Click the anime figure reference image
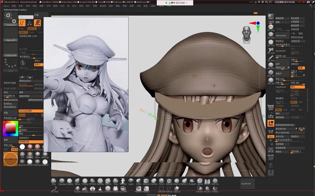 point(86,84)
